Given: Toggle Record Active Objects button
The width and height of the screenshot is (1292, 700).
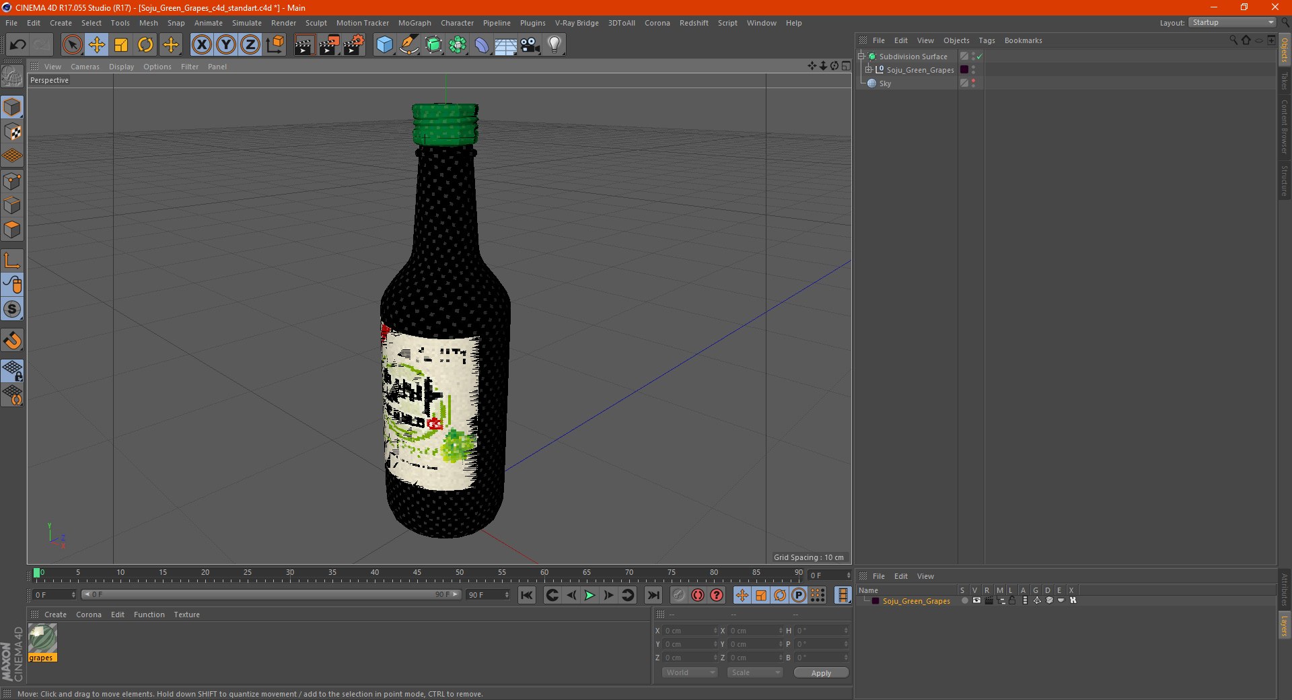Looking at the screenshot, I should (x=678, y=595).
